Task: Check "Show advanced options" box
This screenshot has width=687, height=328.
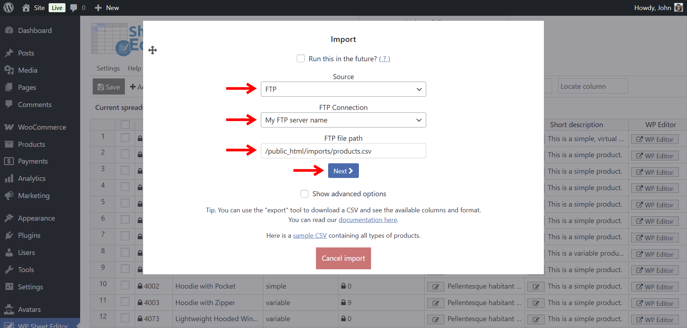Action: coord(304,194)
